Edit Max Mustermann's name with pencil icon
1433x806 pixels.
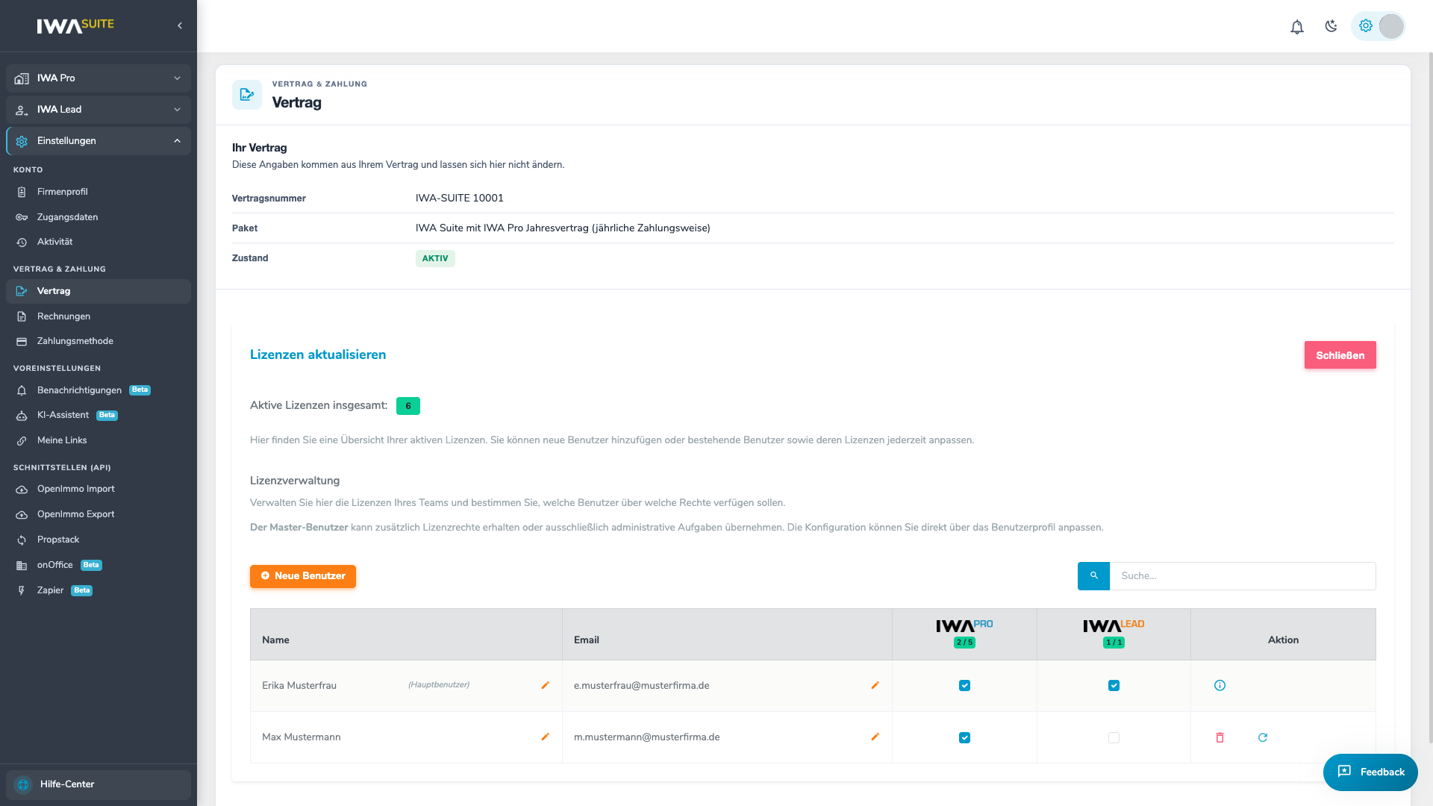coord(546,737)
